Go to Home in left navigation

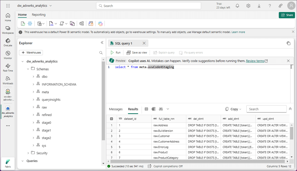[8, 17]
